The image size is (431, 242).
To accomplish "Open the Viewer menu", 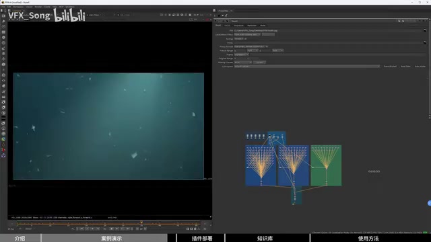I will 29,7.
